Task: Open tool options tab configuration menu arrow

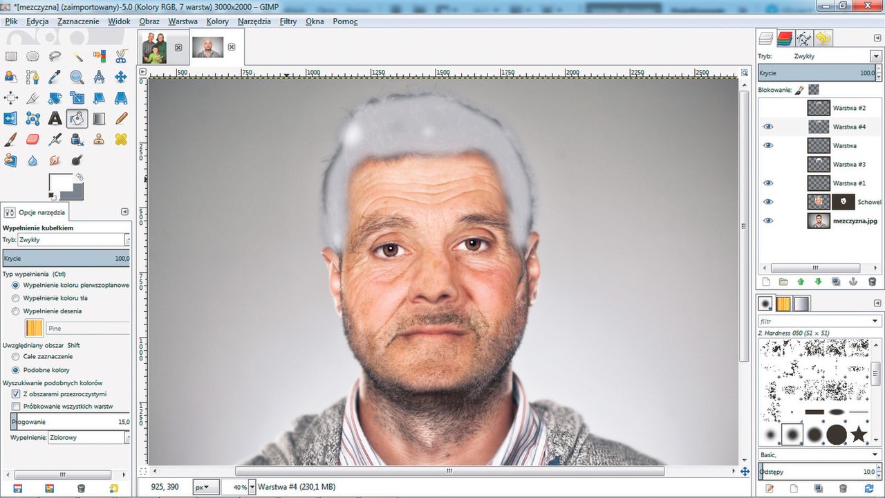Action: pyautogui.click(x=124, y=212)
